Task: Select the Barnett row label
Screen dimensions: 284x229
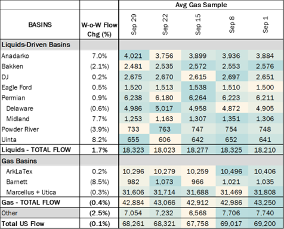Action: click(17, 182)
